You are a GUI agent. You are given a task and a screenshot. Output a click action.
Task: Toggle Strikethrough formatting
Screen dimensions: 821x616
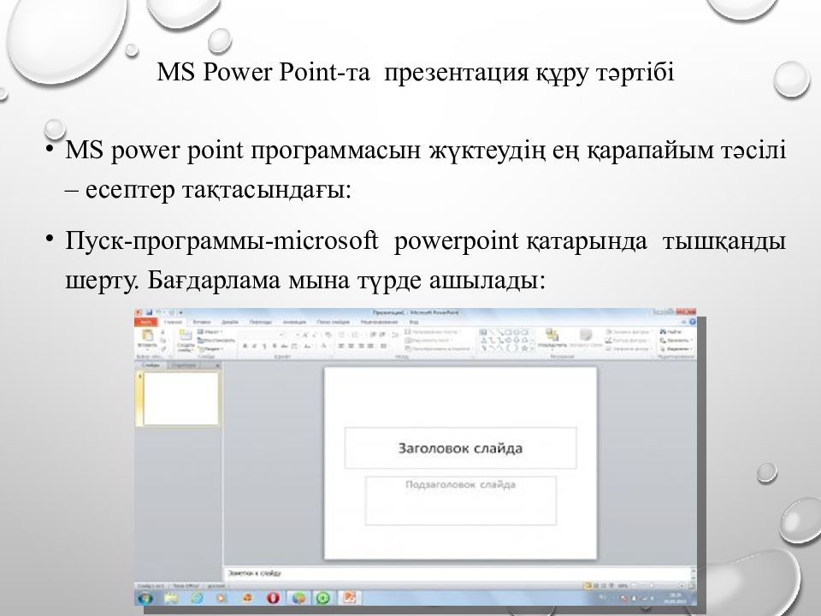coord(283,346)
